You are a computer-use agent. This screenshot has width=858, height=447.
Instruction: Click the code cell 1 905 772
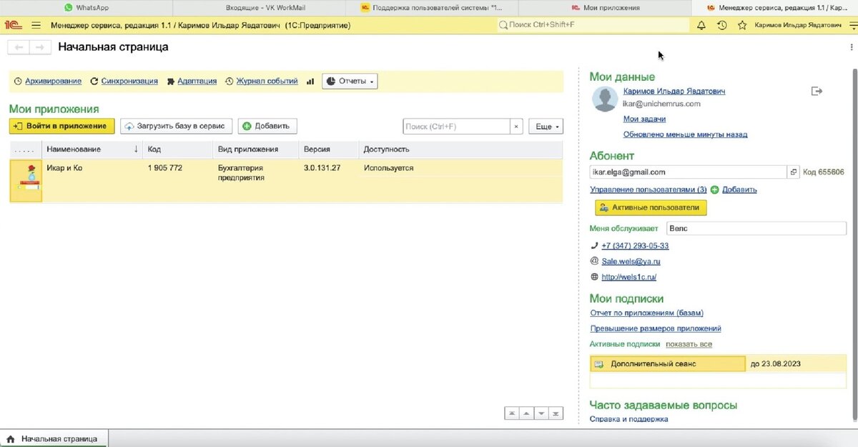[x=165, y=168]
